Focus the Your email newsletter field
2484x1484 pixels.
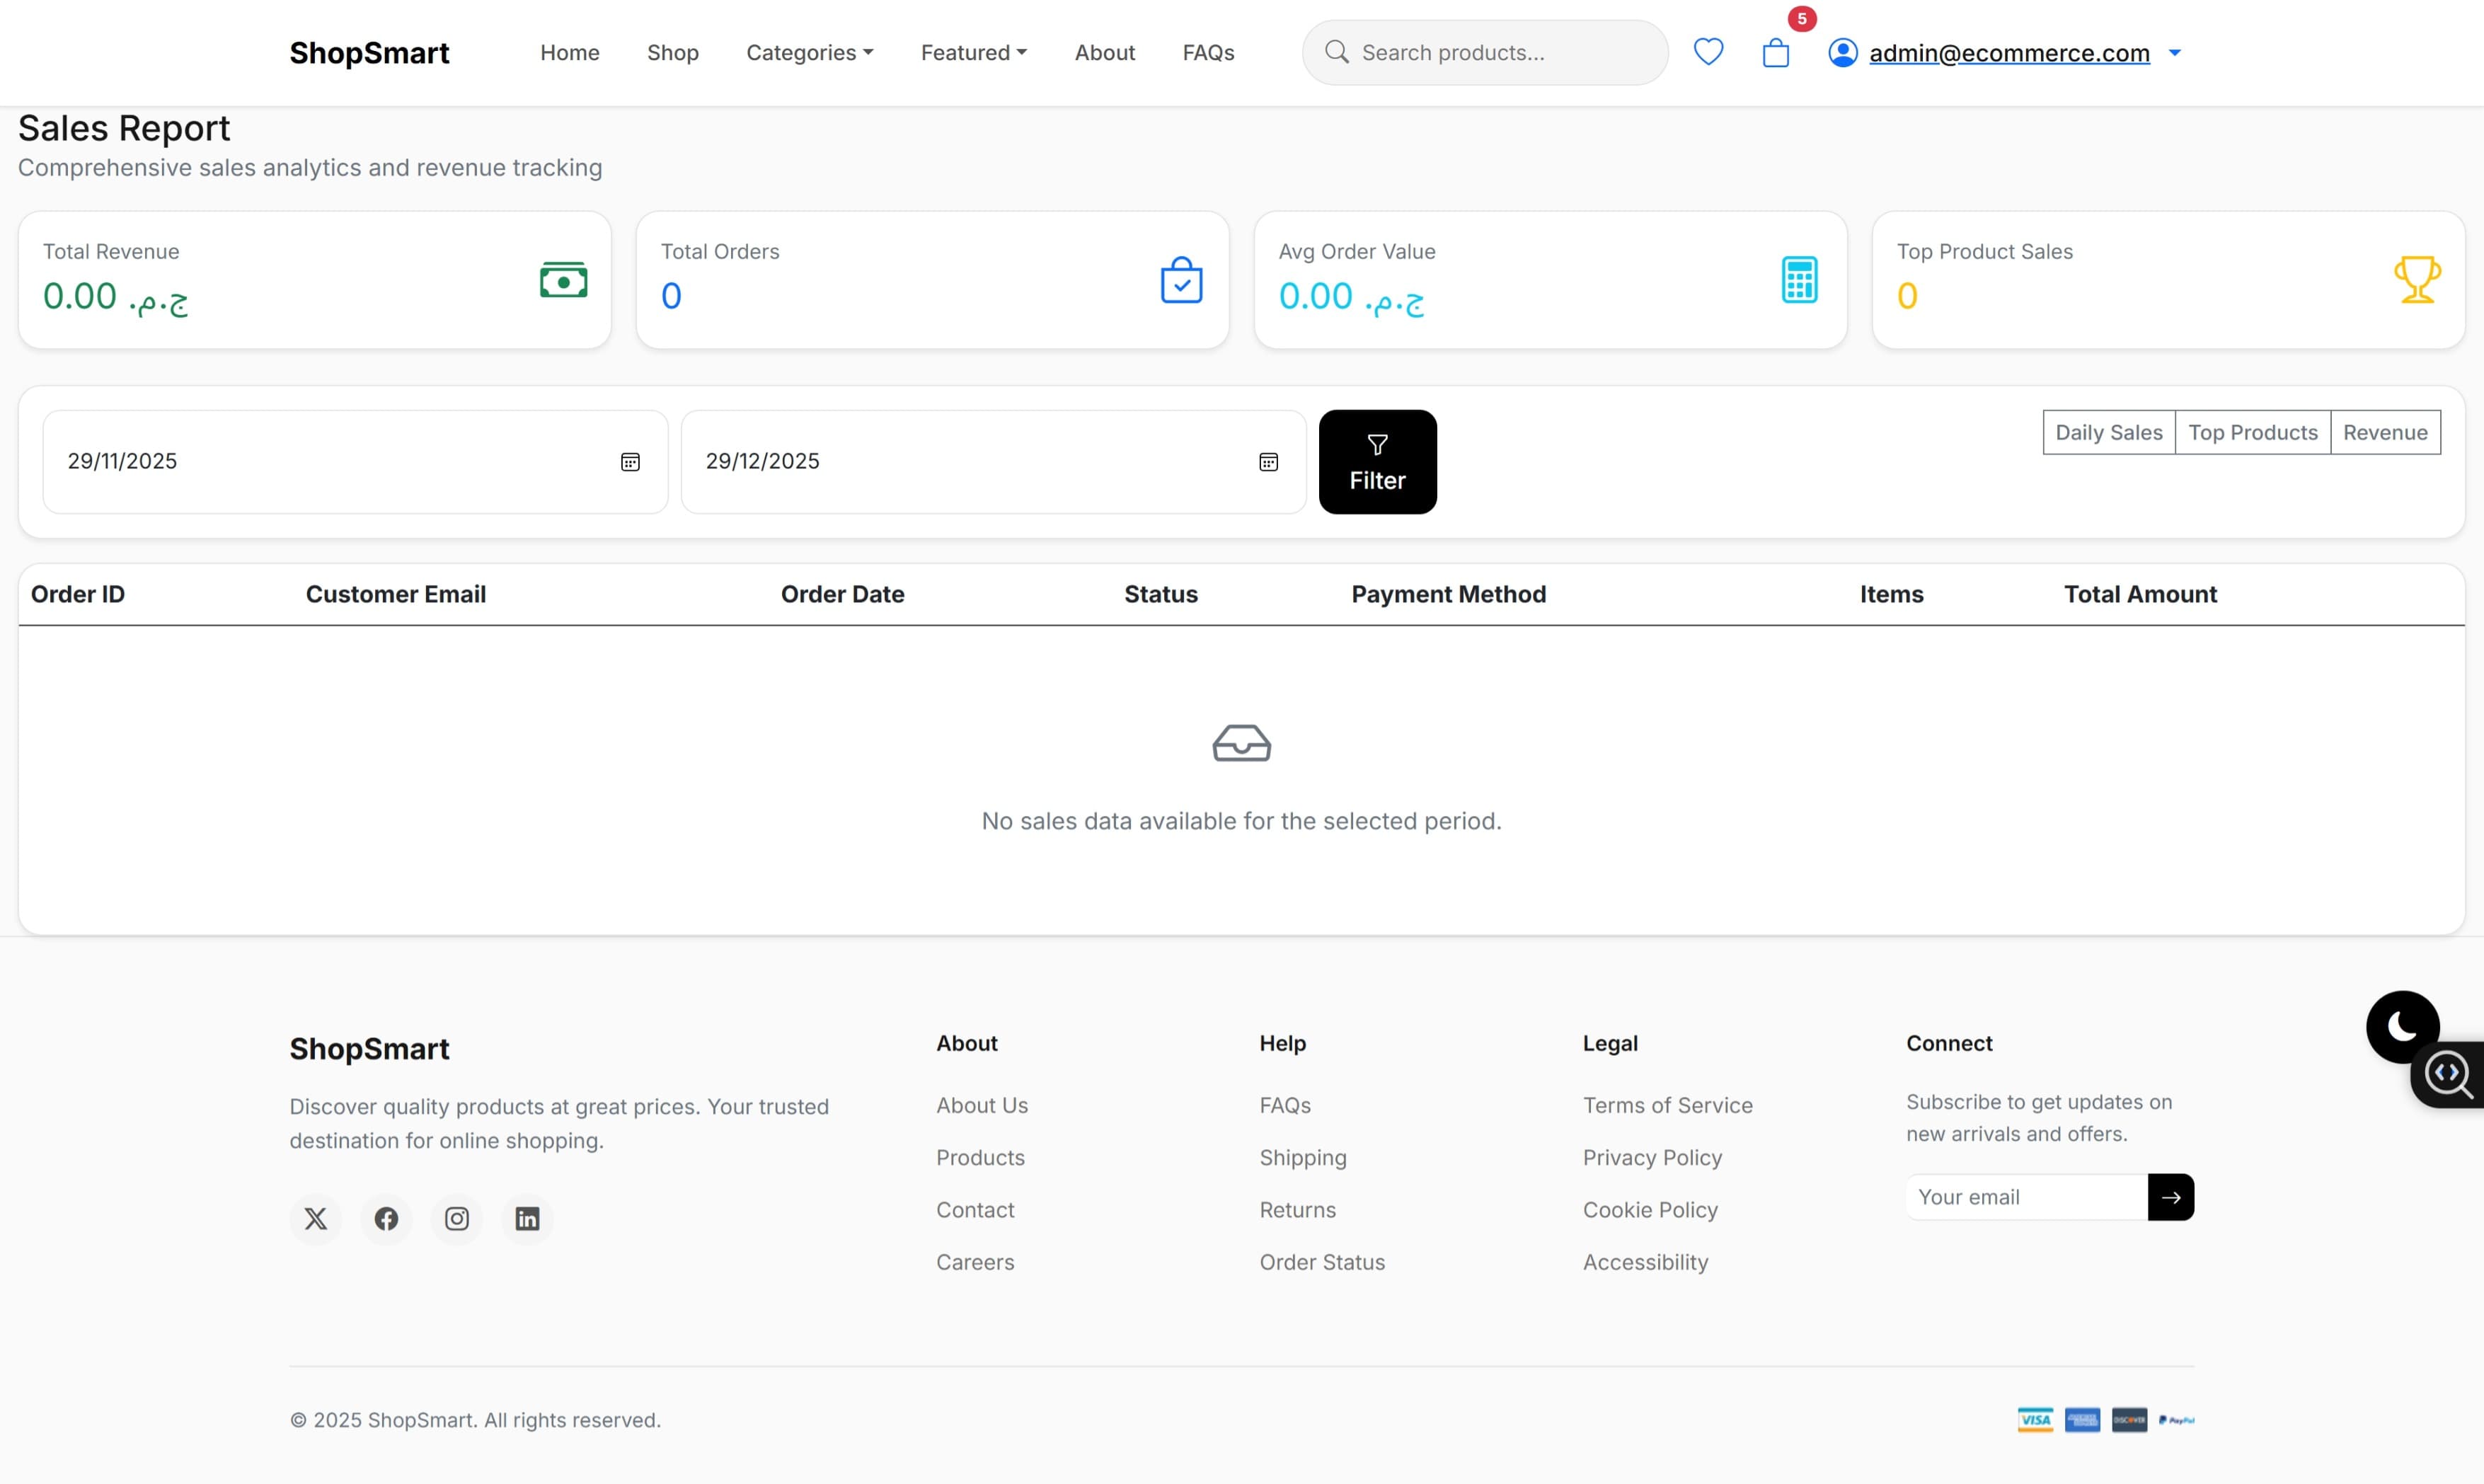tap(2027, 1197)
